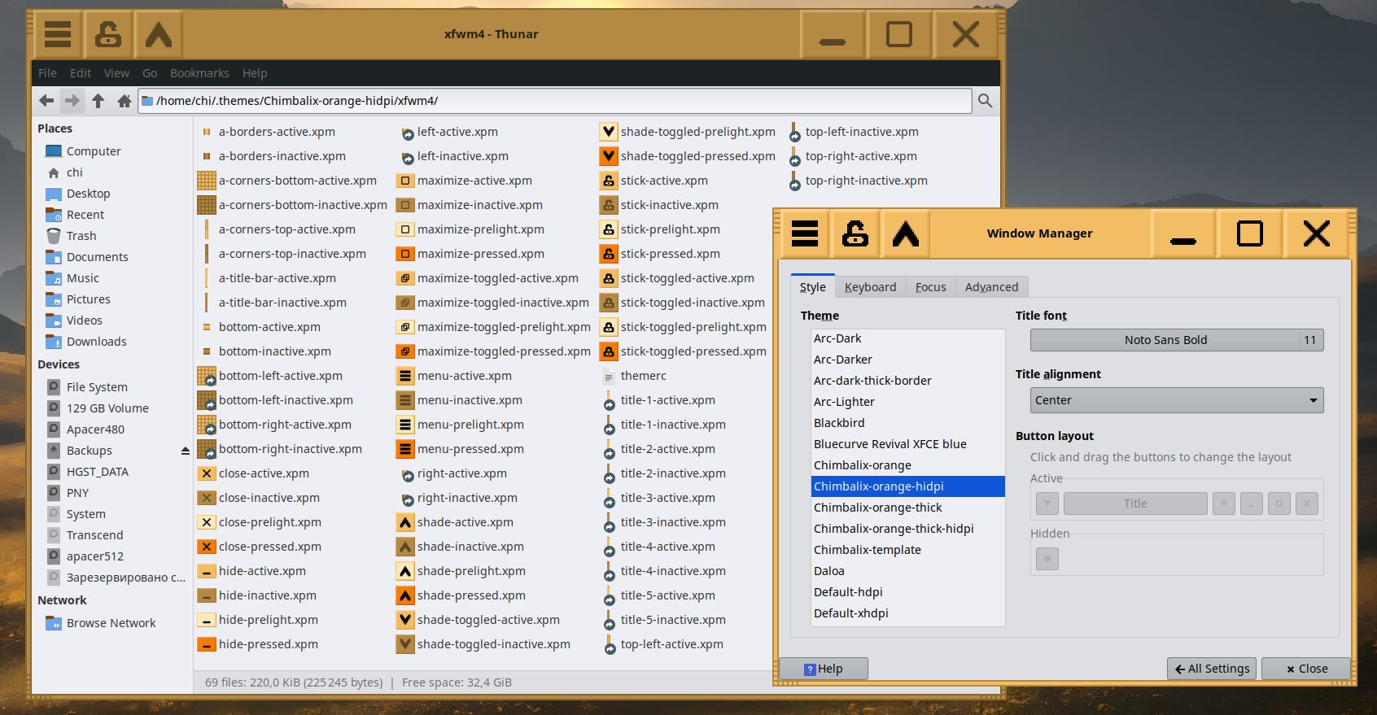The image size is (1377, 715).
Task: Select the bottom-left-active.xpm file icon
Action: [207, 376]
